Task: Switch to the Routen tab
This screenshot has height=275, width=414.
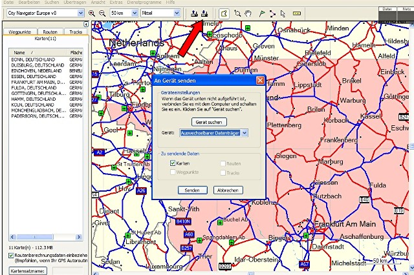Action: (x=50, y=32)
